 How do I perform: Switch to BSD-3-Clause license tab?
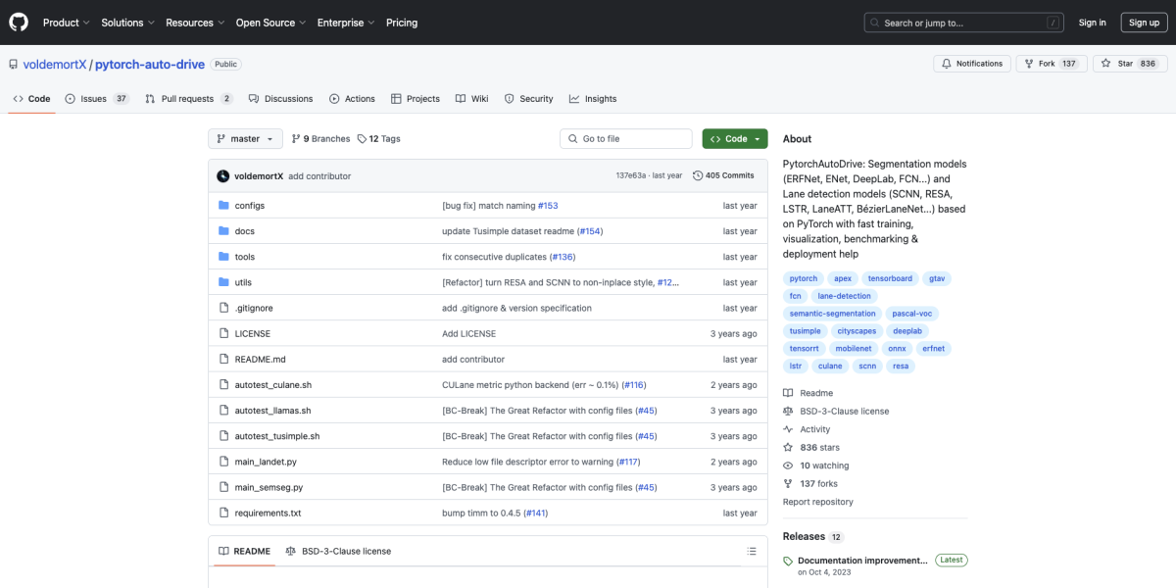[x=338, y=551]
